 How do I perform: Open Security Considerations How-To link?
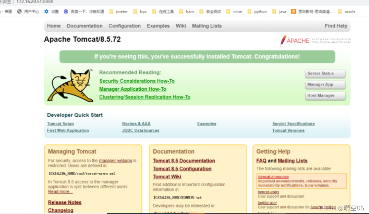[137, 81]
